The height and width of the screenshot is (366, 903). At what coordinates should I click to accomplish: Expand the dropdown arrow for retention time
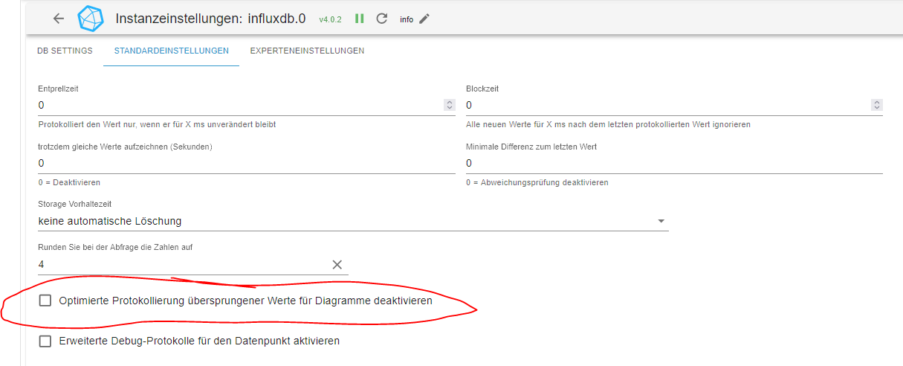click(661, 221)
